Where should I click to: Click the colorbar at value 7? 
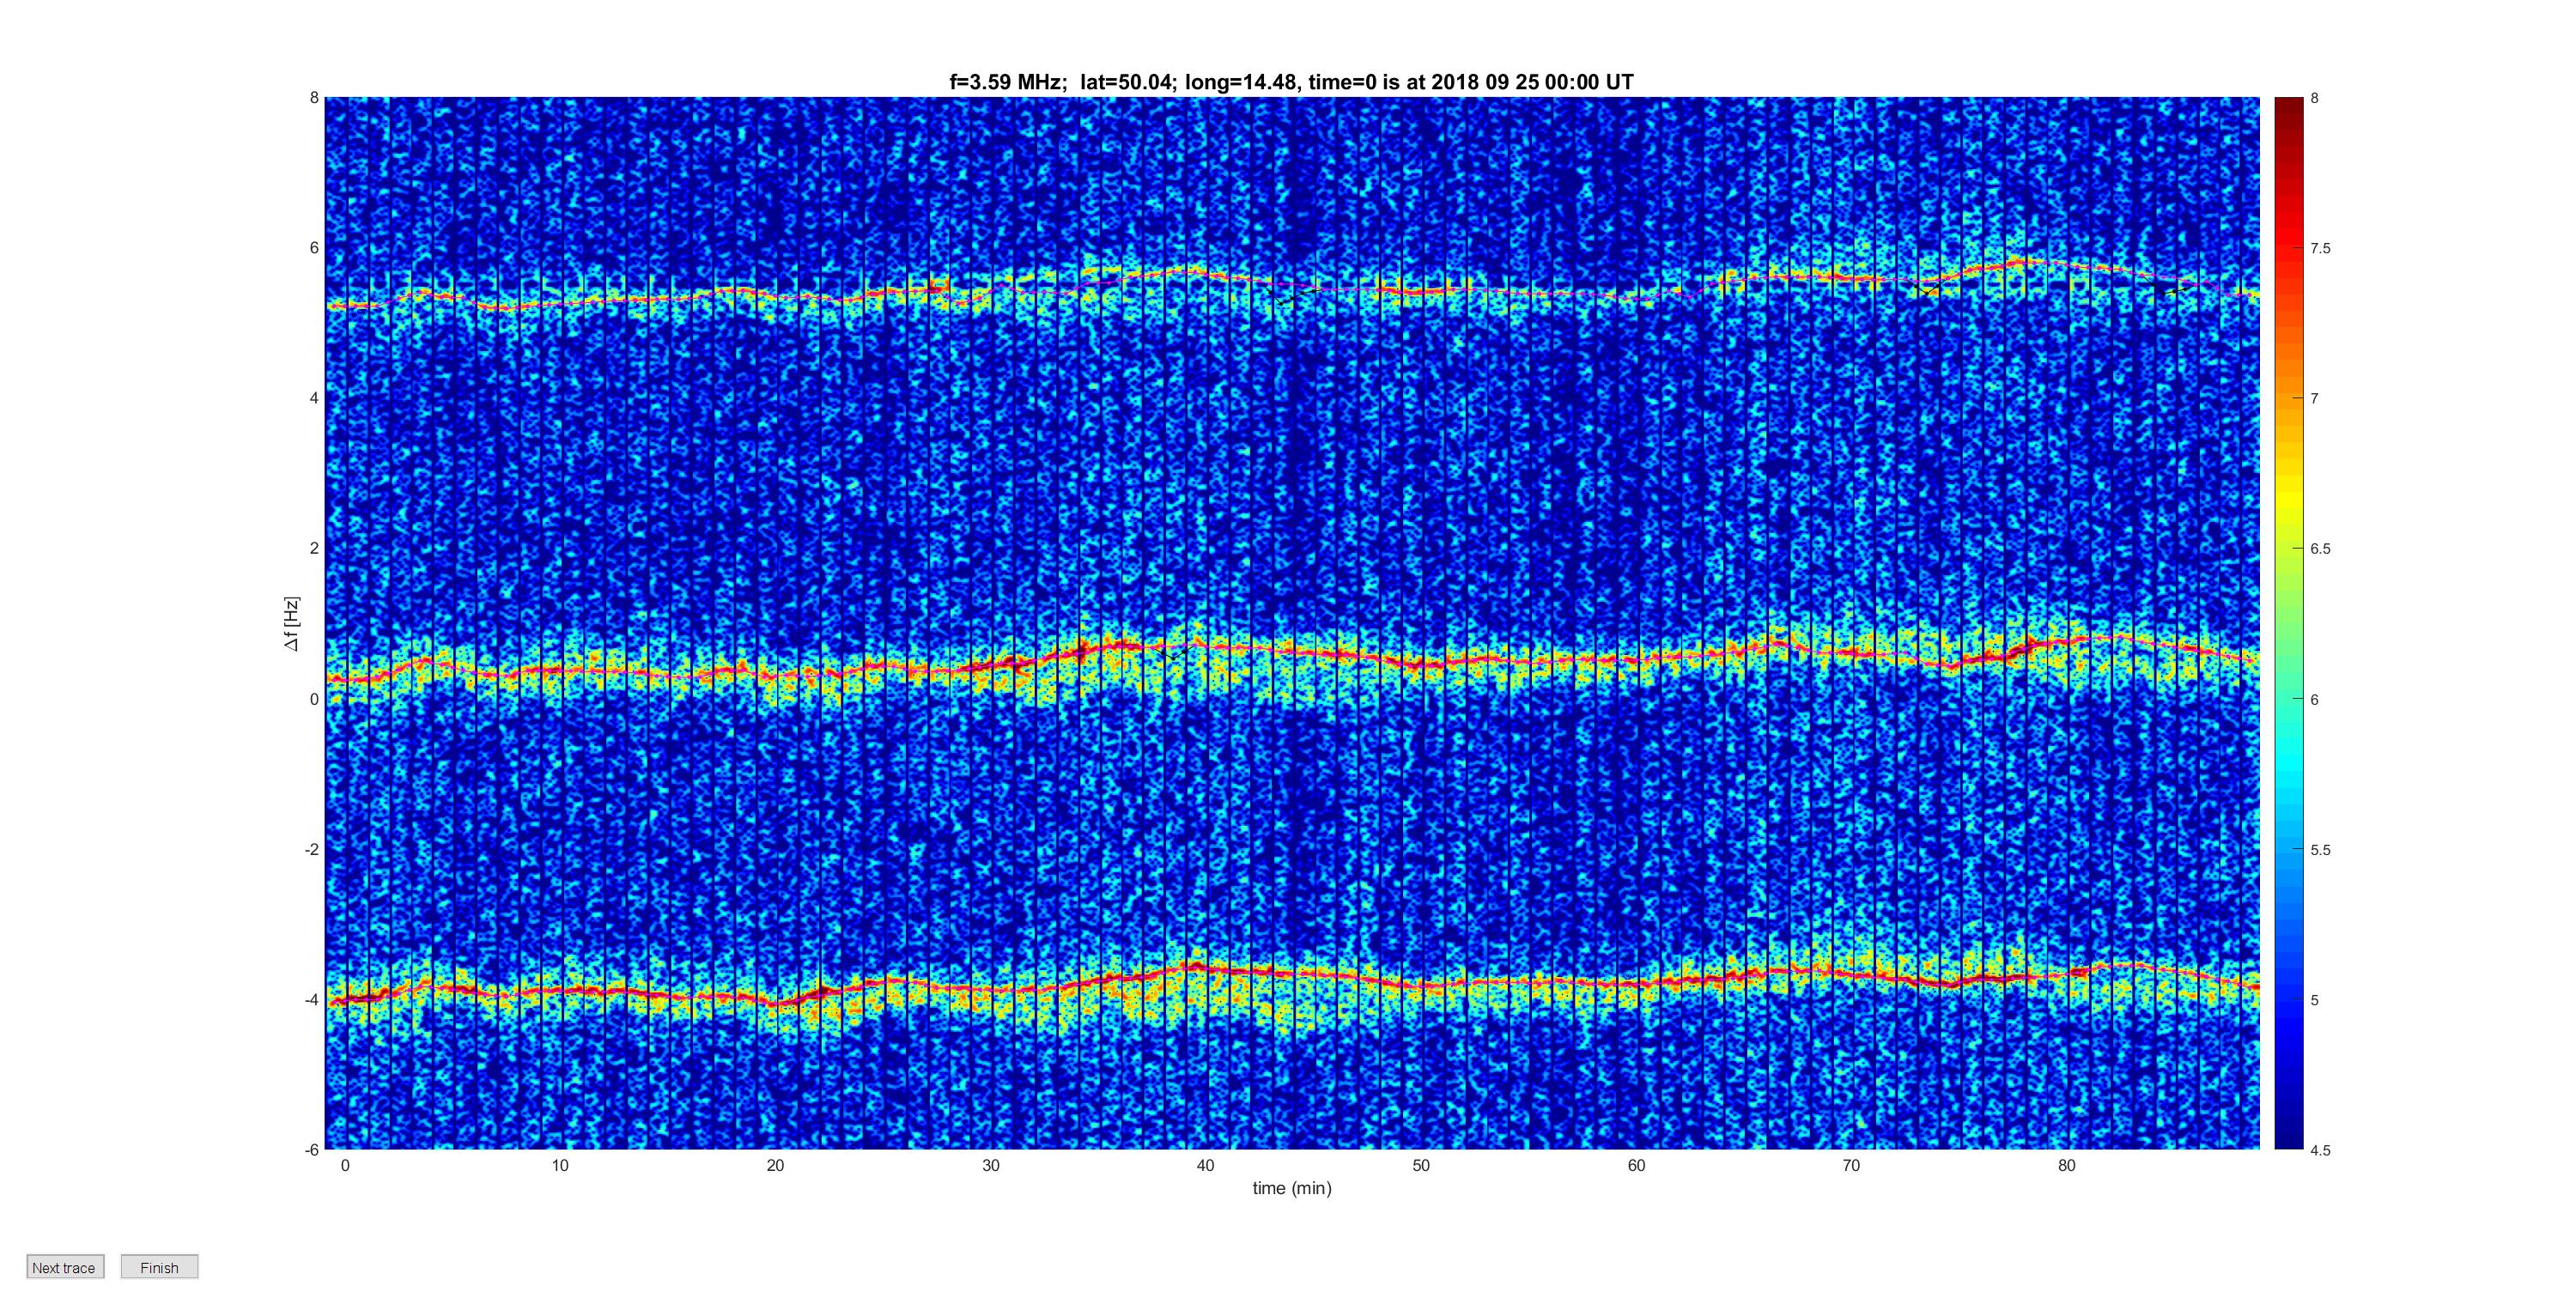pyautogui.click(x=2289, y=398)
